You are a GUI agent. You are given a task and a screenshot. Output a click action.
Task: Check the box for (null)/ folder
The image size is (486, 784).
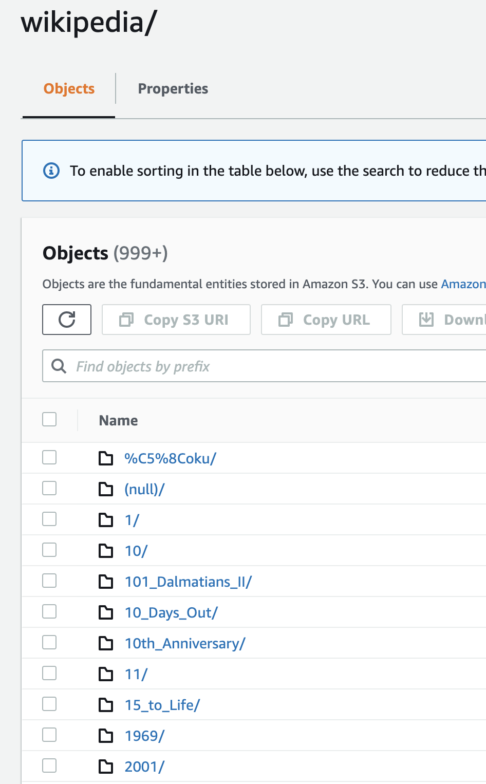(x=49, y=488)
